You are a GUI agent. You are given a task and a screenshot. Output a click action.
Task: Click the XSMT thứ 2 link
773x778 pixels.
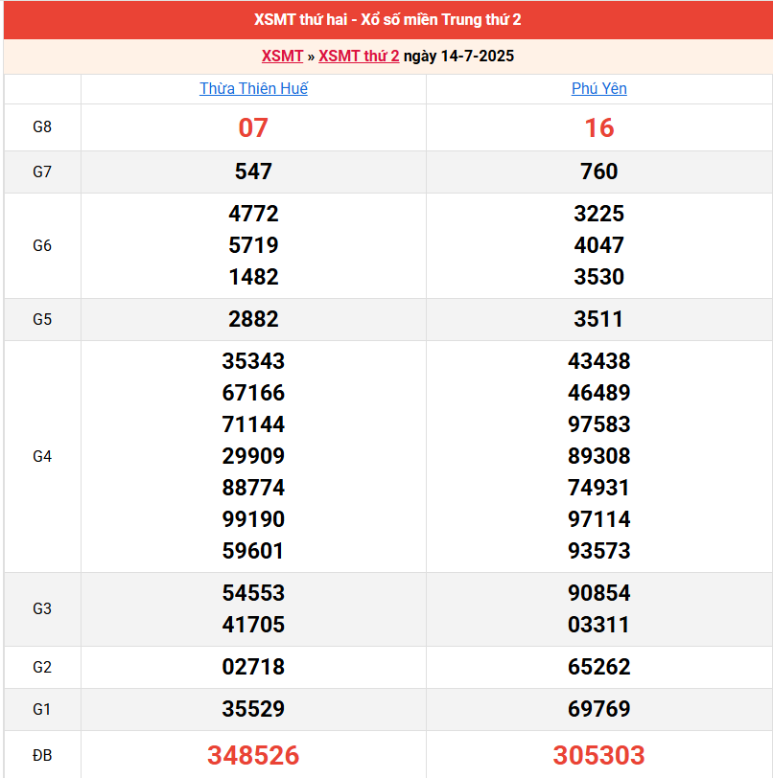click(x=359, y=56)
